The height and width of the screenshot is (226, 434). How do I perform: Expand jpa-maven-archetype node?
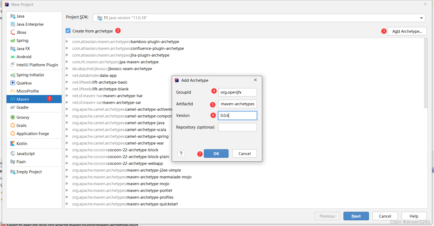point(67,62)
